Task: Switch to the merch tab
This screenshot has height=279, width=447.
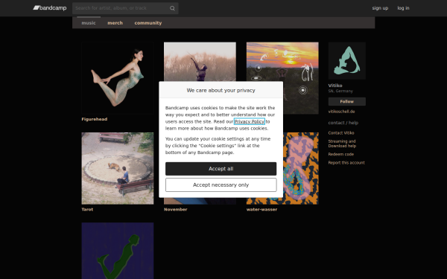Action: [115, 23]
